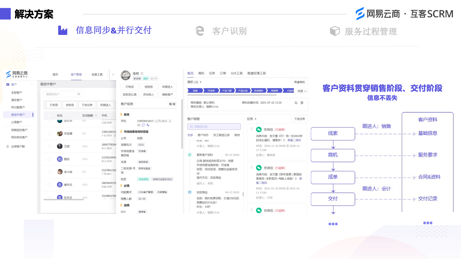Click the edit icon beside customer name 维熙
This screenshot has height=259, width=461.
(x=142, y=73)
